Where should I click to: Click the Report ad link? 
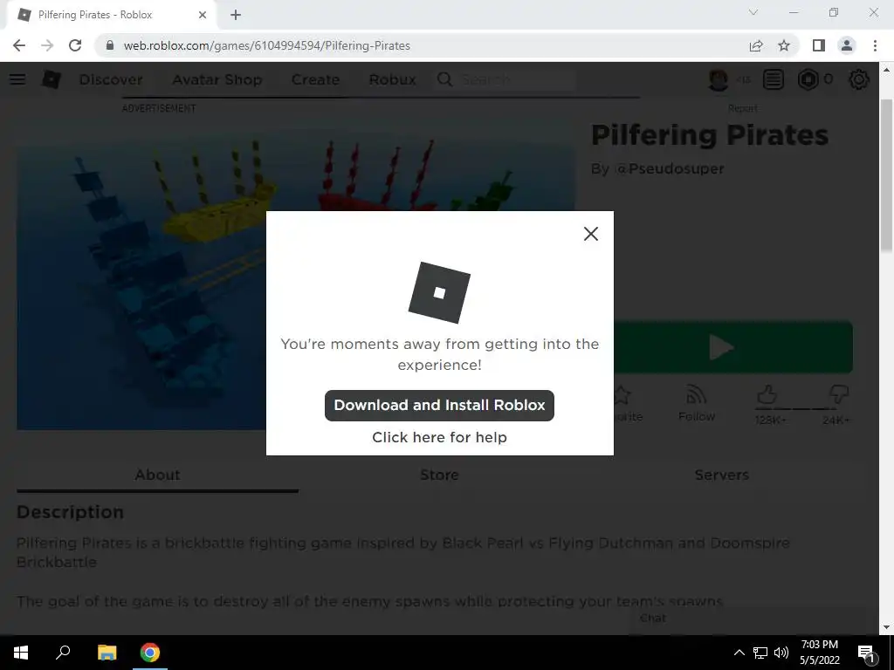pyautogui.click(x=742, y=108)
